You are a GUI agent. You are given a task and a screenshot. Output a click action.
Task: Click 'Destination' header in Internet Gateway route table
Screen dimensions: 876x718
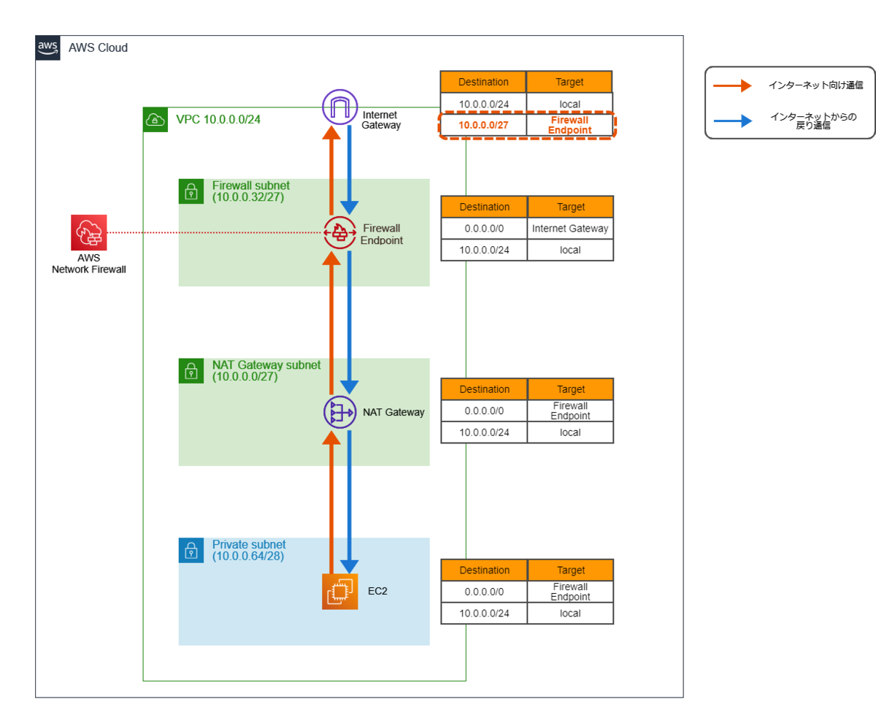483,82
